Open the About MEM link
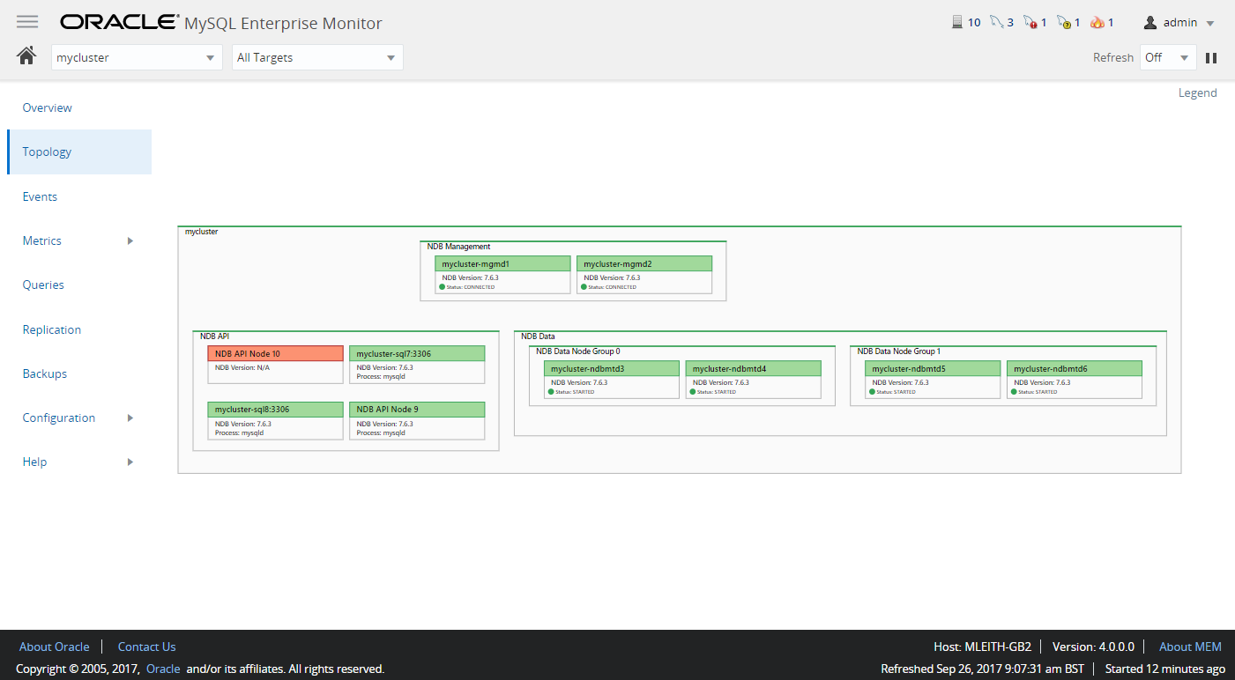Viewport: 1235px width, 680px height. pos(1190,647)
